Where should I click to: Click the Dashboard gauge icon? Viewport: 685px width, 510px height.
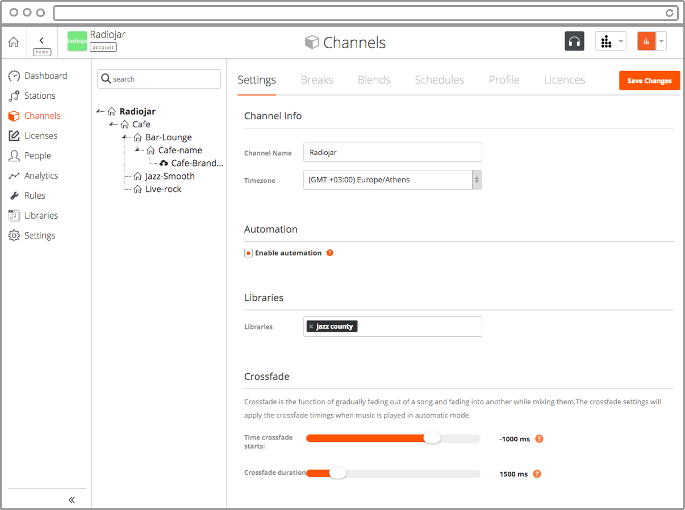pos(14,76)
